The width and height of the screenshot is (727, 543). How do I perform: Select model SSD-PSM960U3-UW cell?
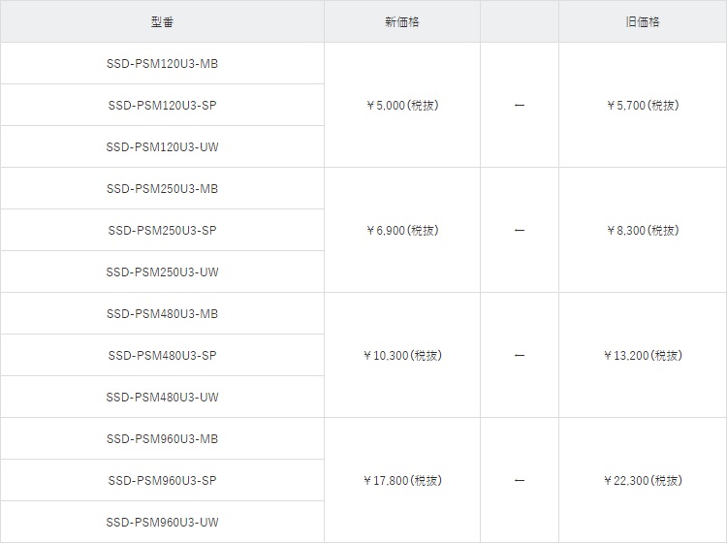(x=162, y=522)
